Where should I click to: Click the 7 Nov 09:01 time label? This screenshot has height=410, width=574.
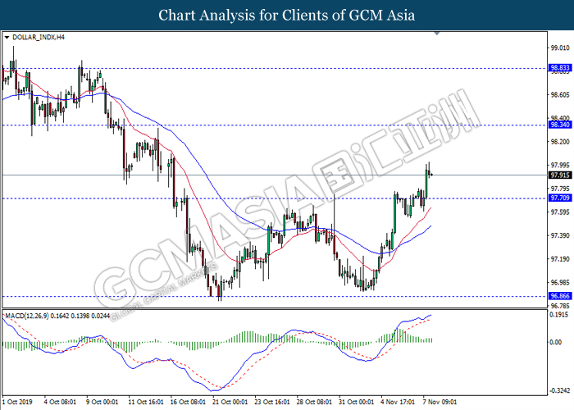click(x=440, y=402)
